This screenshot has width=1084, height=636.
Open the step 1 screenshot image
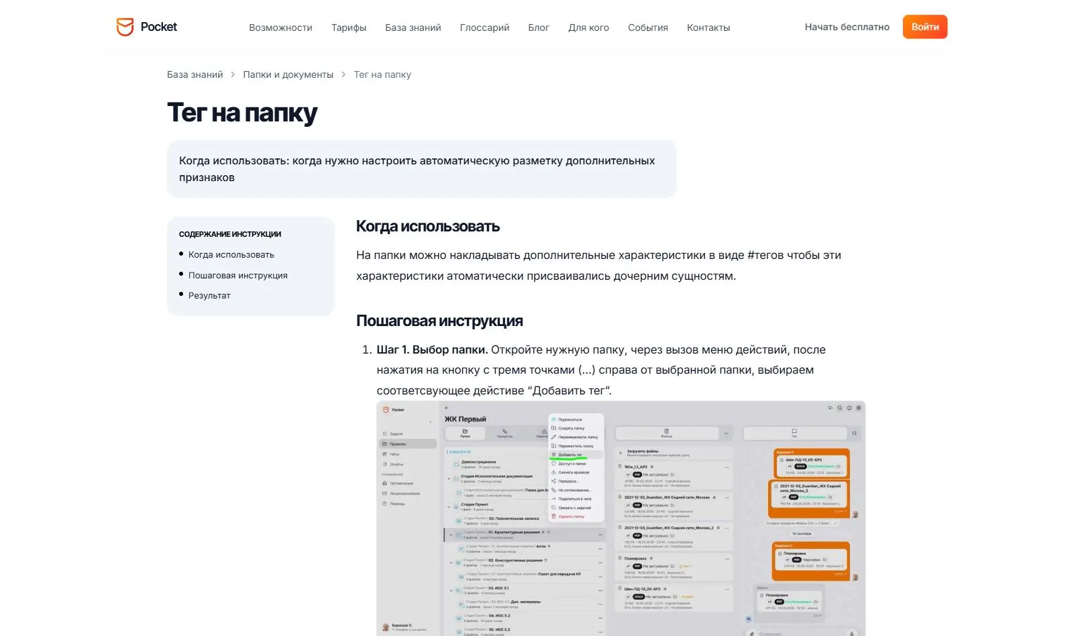[621, 519]
